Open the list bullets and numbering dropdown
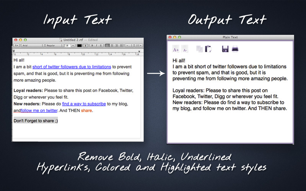This screenshot has height=191, width=306. [x=138, y=45]
